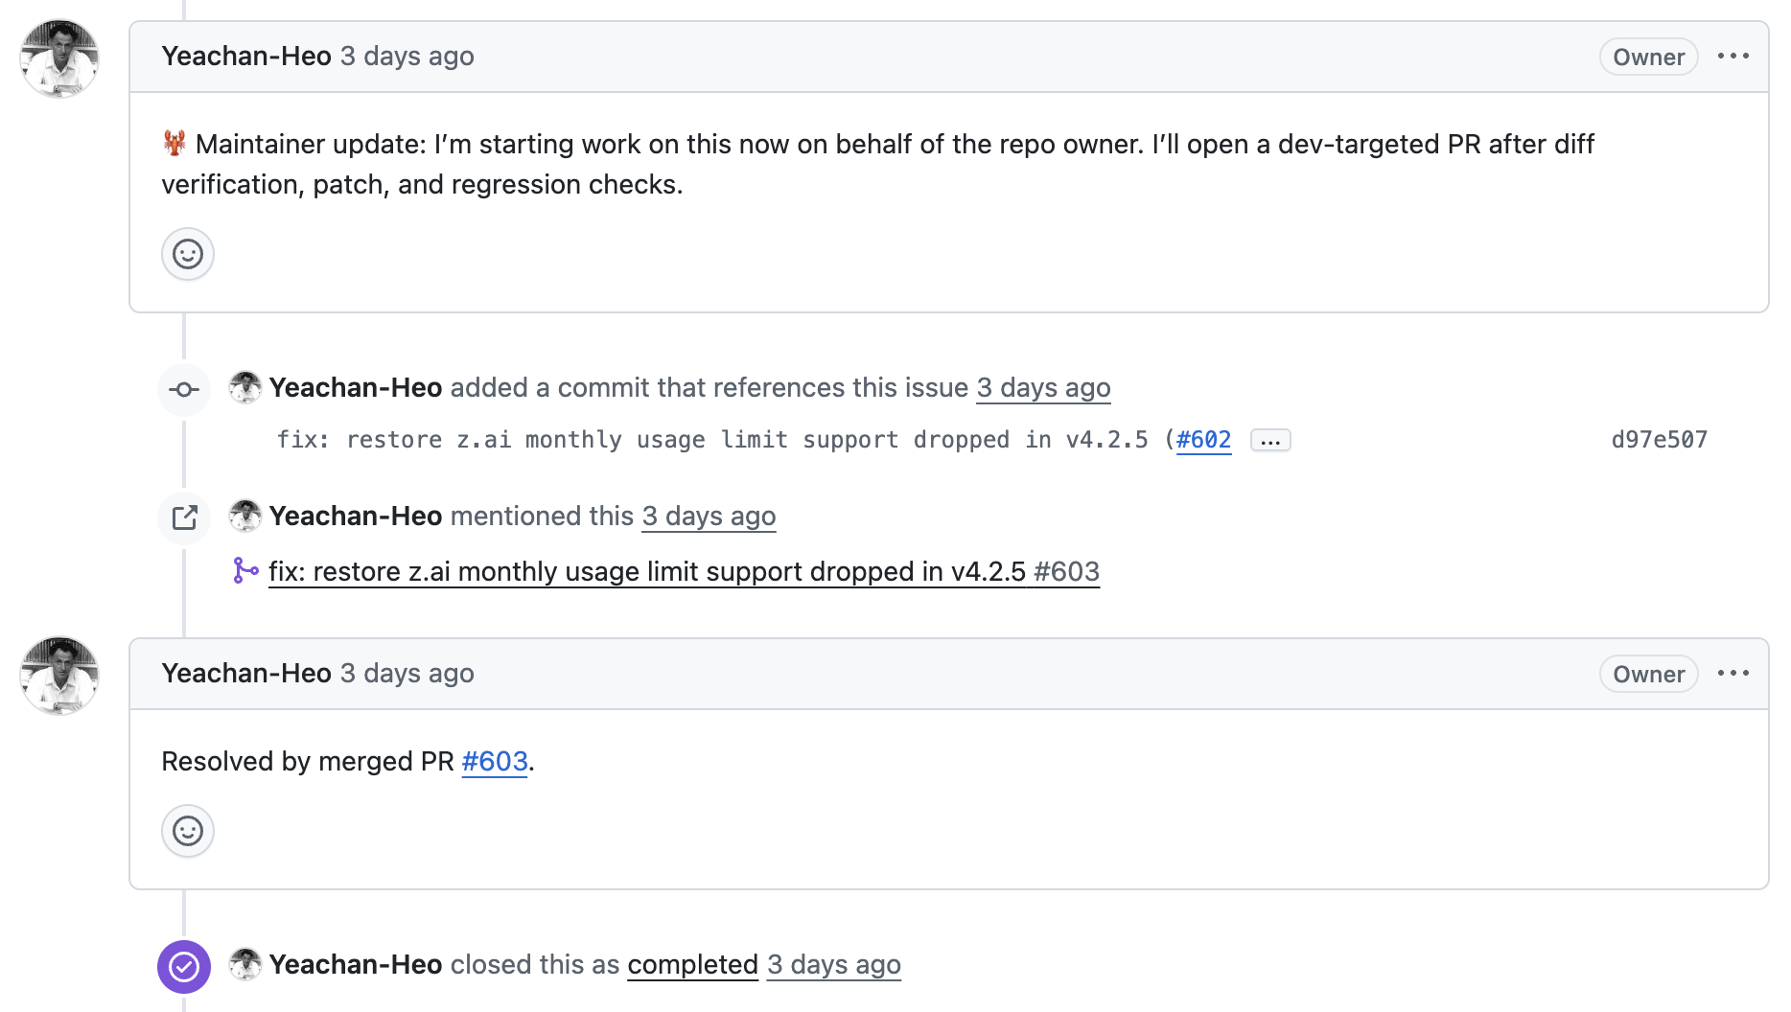Open PR #603 link in Resolved comment

coord(495,762)
